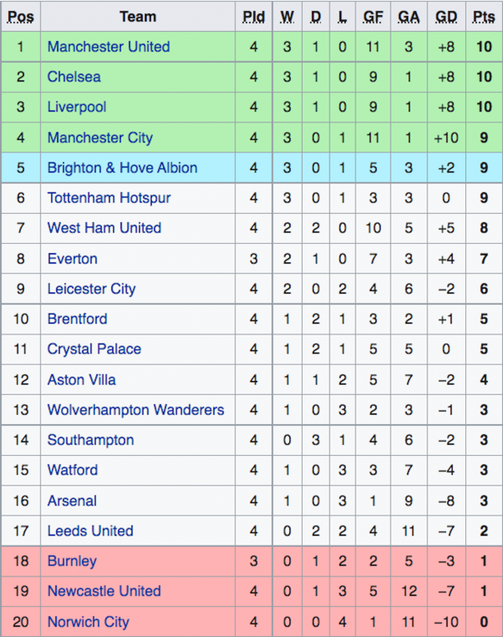Click the Pos column header abbreviation
The width and height of the screenshot is (503, 637).
(21, 17)
